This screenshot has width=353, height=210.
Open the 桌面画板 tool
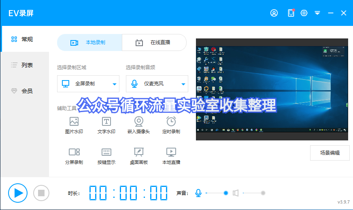pyautogui.click(x=139, y=156)
